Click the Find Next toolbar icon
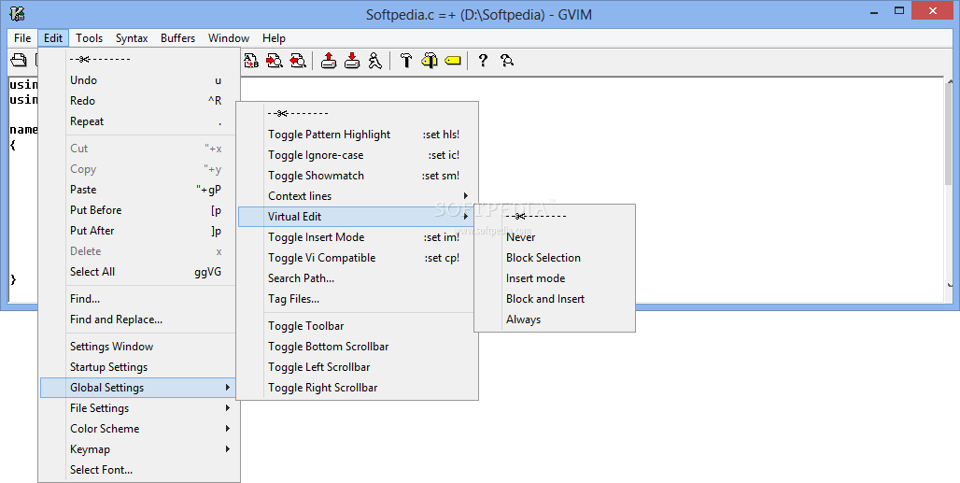 tap(275, 60)
